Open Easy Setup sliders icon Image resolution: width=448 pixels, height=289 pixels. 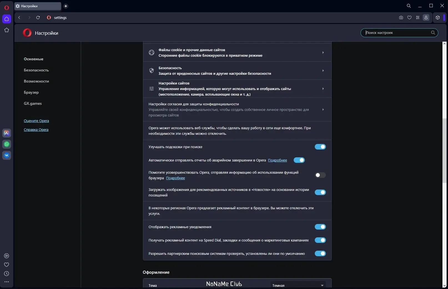417,18
